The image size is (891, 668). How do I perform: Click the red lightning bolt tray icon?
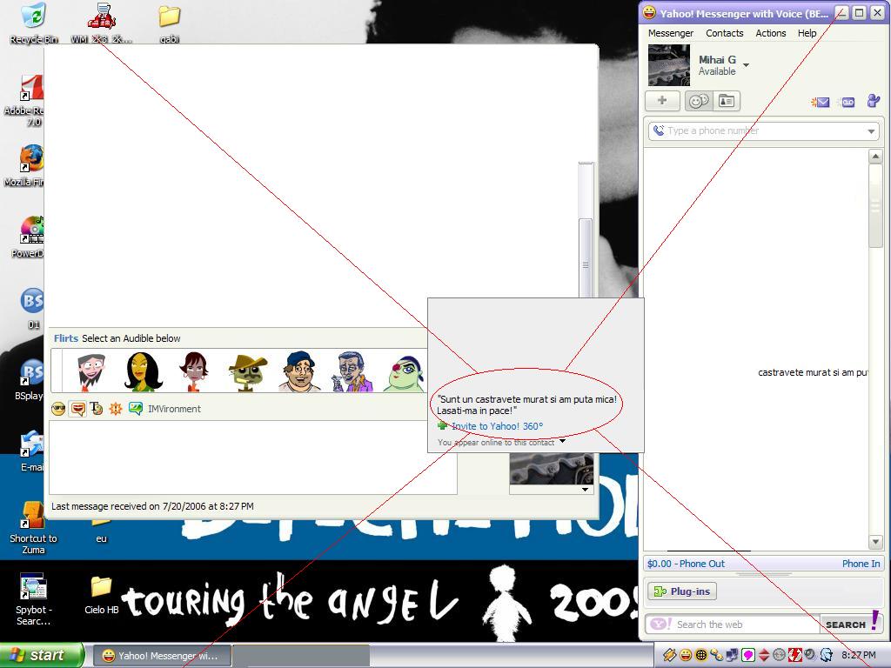coord(794,655)
